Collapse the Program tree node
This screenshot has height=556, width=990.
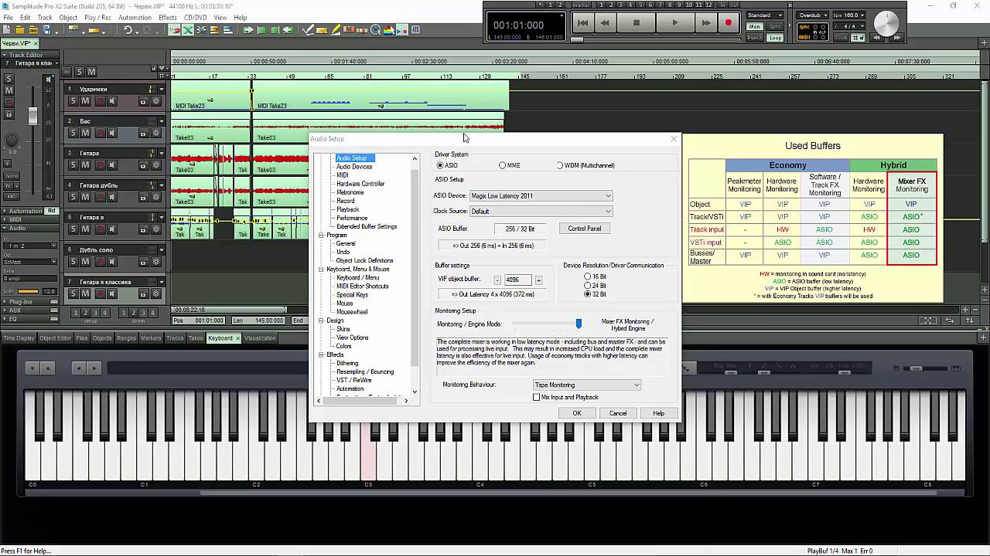pos(321,235)
